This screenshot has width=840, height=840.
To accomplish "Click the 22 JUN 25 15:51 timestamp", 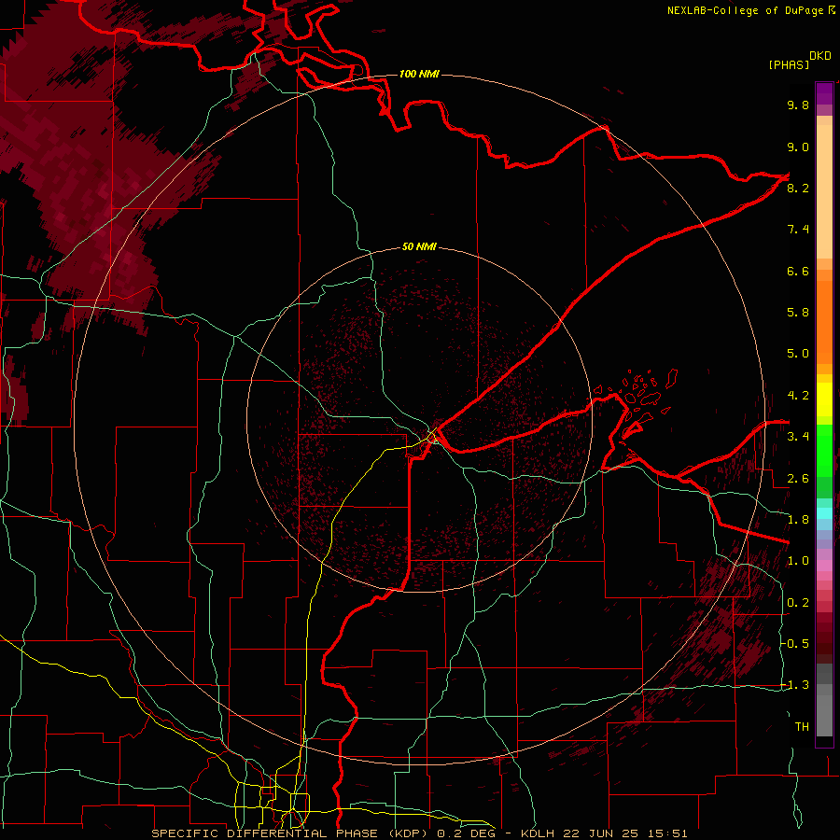I will pos(625,833).
